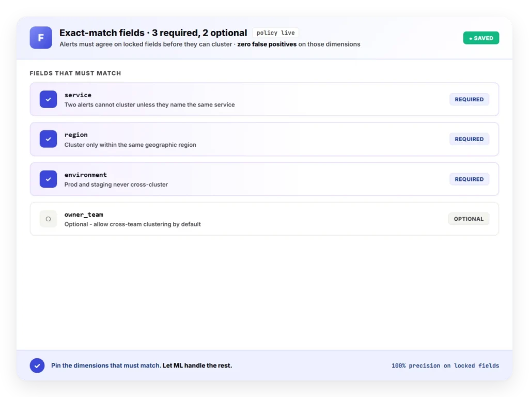
Task: Select the 'owner_team' field name
Action: tap(84, 215)
